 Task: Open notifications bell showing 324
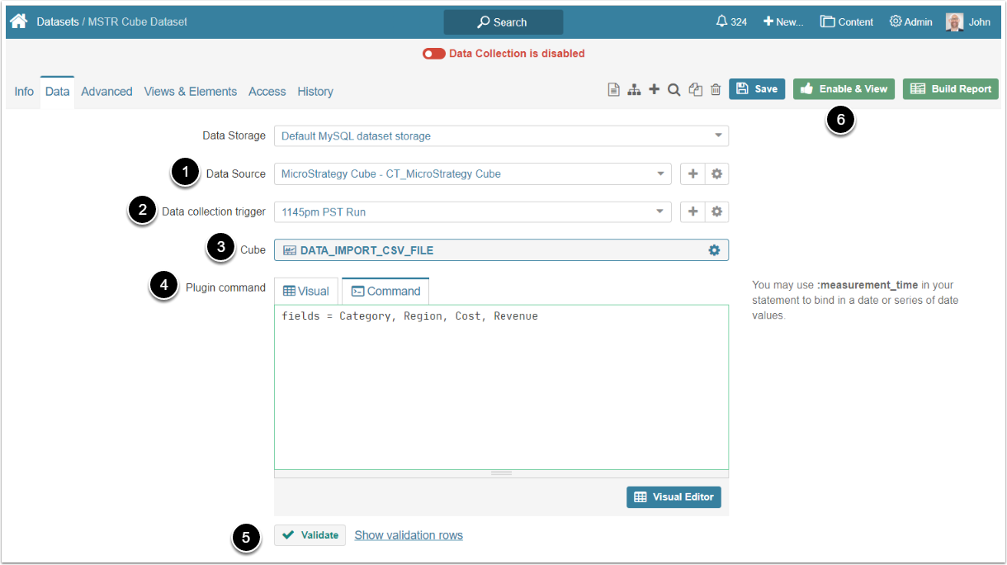click(731, 21)
